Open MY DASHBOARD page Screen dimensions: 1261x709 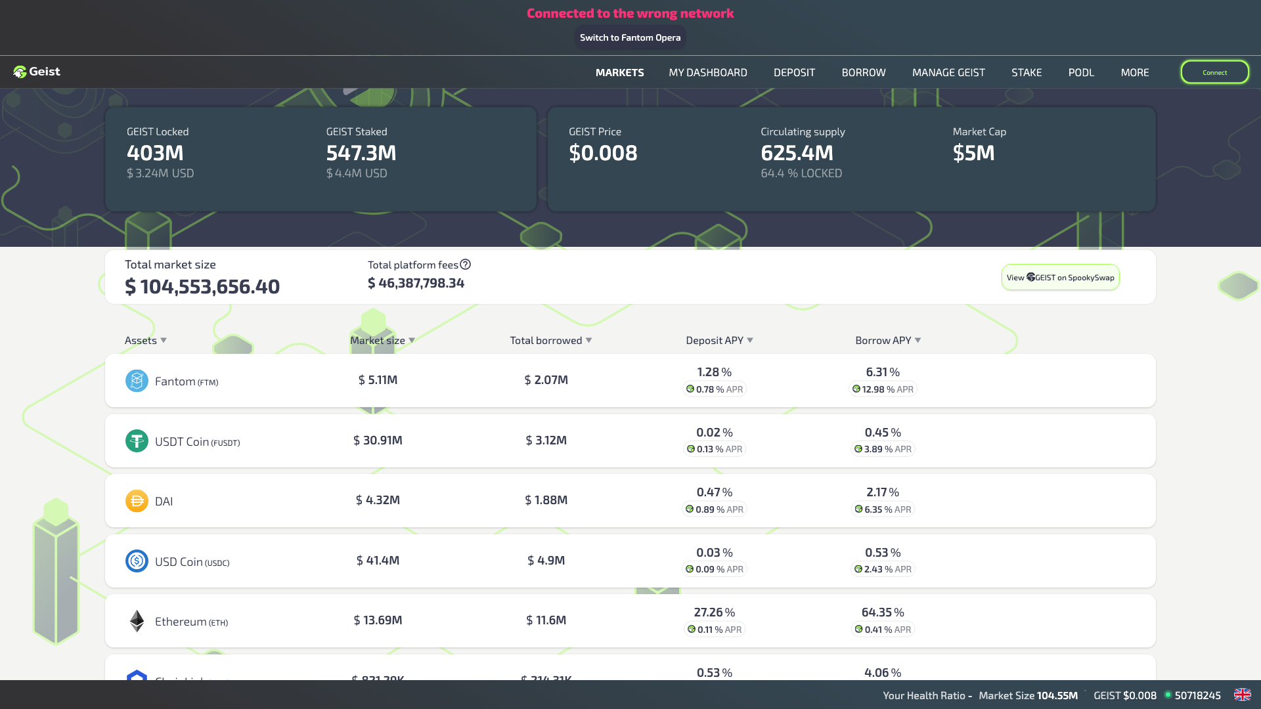click(x=708, y=72)
